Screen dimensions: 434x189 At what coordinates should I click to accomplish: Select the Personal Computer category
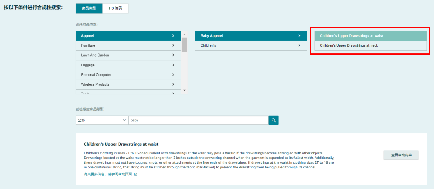(129, 75)
